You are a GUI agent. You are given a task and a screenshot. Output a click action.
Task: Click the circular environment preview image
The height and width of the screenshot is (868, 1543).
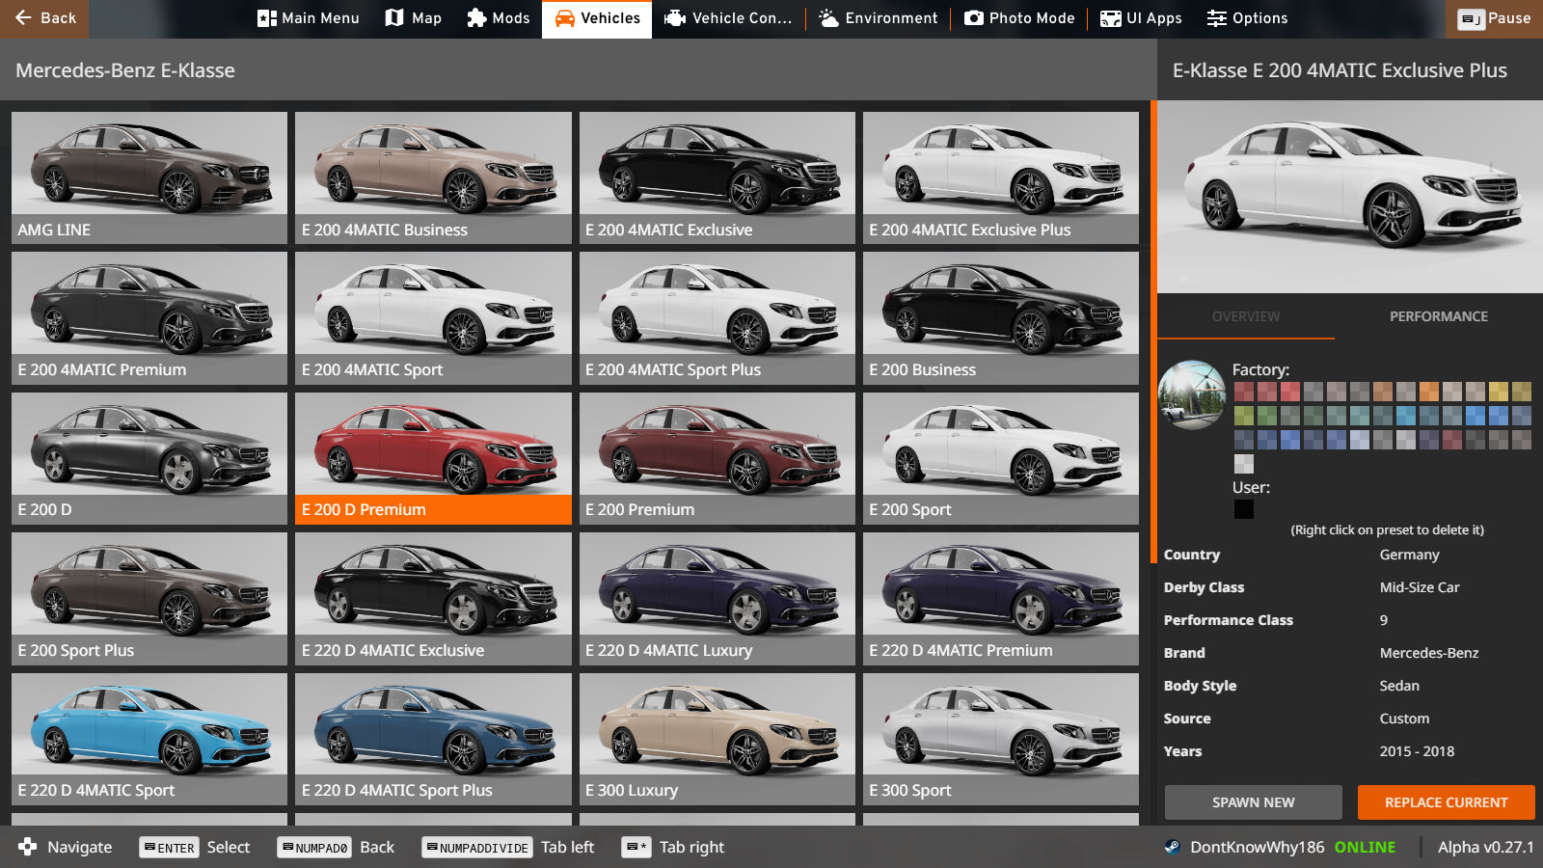(1192, 394)
